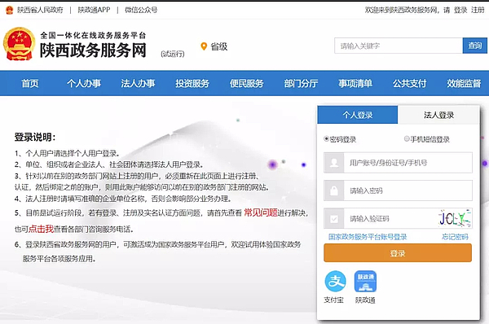Click the orange 登录 button

pos(398,252)
